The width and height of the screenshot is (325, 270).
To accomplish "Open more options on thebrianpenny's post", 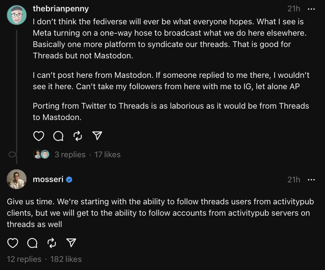I will pyautogui.click(x=312, y=9).
